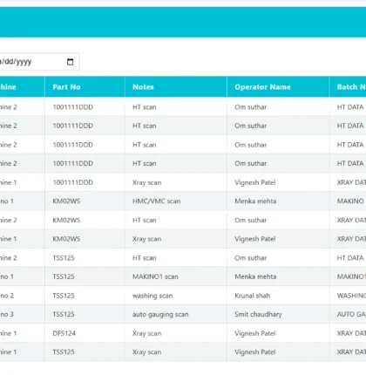Click "Menka mehta" in the HMC/VMC scan row
The image size is (366, 375).
[255, 201]
